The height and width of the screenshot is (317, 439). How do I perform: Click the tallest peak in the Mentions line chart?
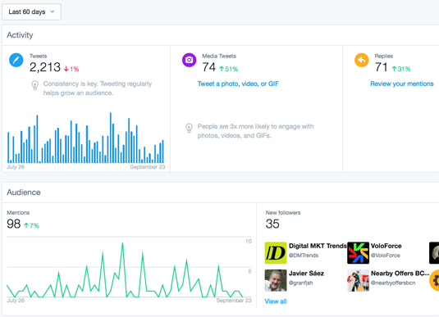(x=122, y=244)
